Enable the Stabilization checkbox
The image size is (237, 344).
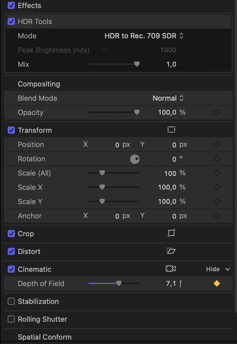click(11, 302)
